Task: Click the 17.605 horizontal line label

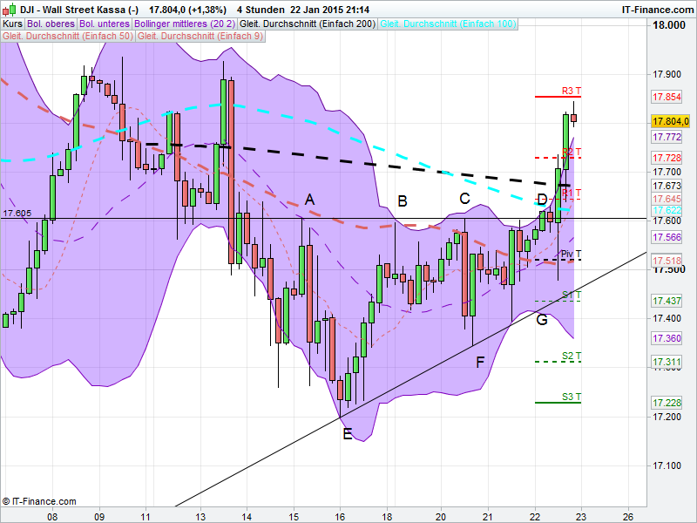Action: pyautogui.click(x=17, y=213)
